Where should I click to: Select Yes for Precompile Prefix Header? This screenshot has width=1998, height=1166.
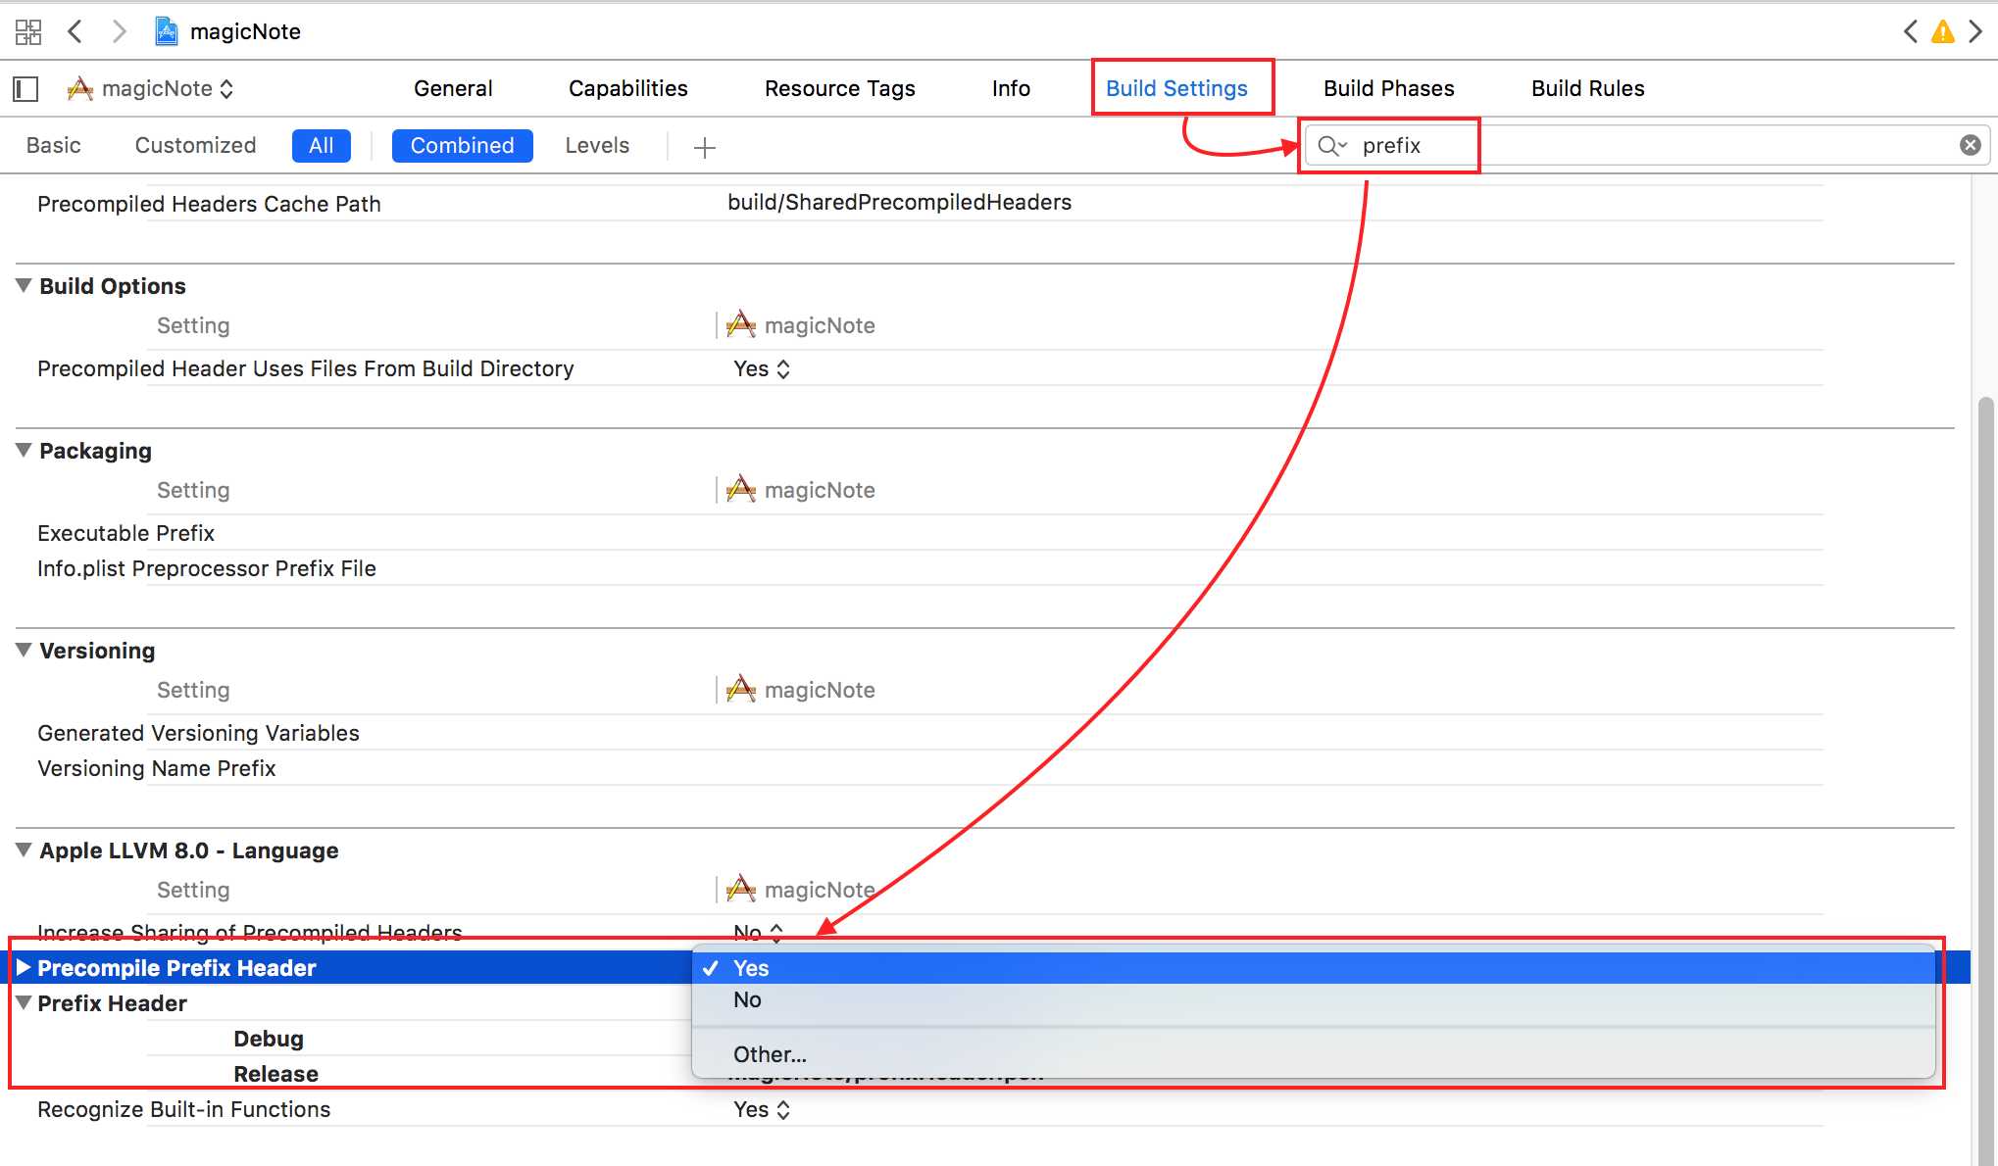(750, 967)
